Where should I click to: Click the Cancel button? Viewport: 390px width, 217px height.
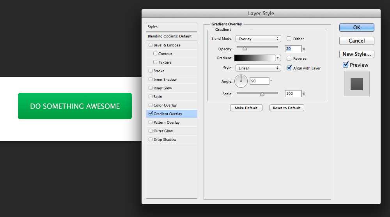tap(356, 41)
